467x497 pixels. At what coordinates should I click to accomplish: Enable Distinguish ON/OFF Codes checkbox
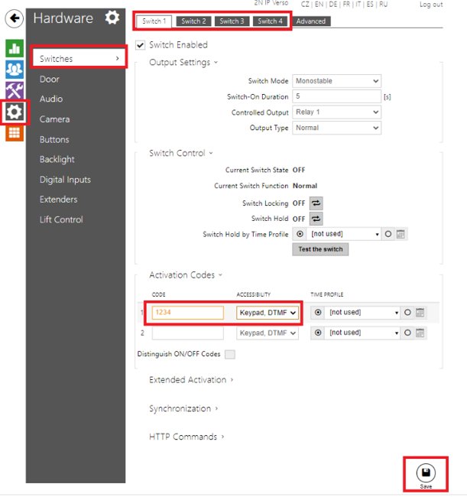[229, 354]
